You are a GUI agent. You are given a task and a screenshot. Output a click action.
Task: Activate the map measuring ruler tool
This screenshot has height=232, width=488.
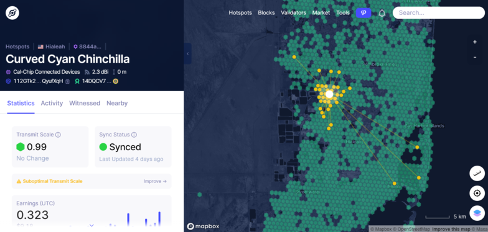pyautogui.click(x=477, y=174)
